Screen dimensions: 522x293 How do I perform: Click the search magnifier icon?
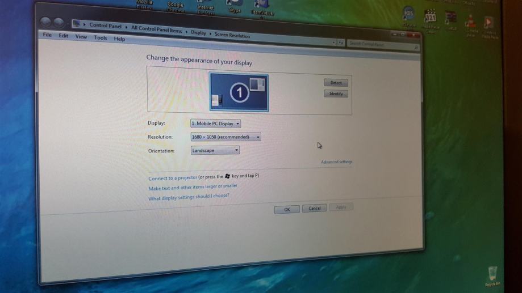pos(416,48)
